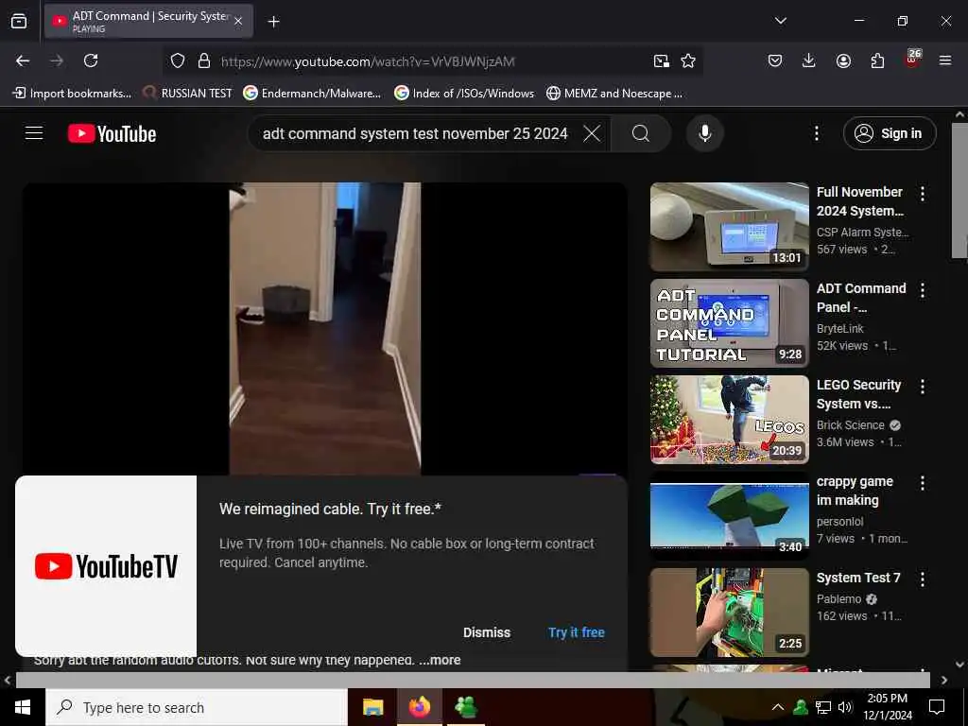Close the ADT Command tab
Screen dimensions: 968x726
[238, 21]
